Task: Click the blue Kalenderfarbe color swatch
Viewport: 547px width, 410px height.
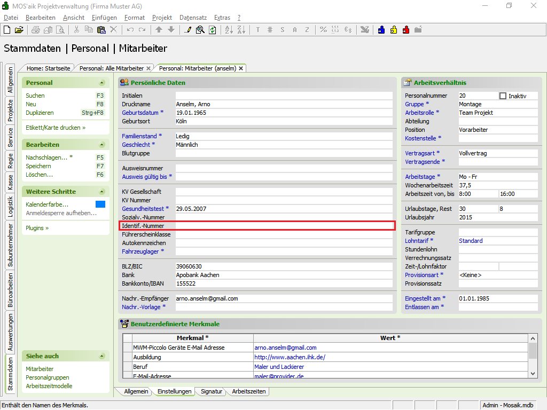Action: [100, 204]
